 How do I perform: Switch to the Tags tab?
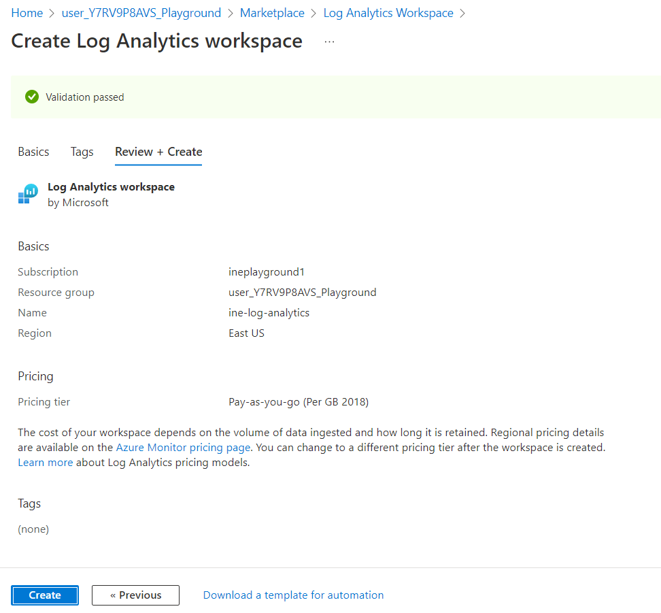click(82, 152)
